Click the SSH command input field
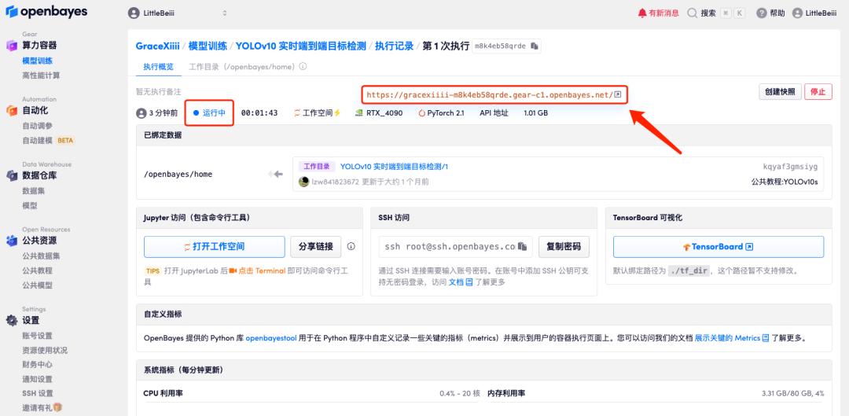This screenshot has height=416, width=849. [455, 246]
